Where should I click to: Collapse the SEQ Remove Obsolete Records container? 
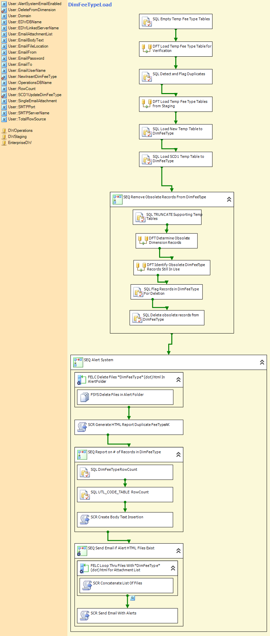(x=229, y=199)
